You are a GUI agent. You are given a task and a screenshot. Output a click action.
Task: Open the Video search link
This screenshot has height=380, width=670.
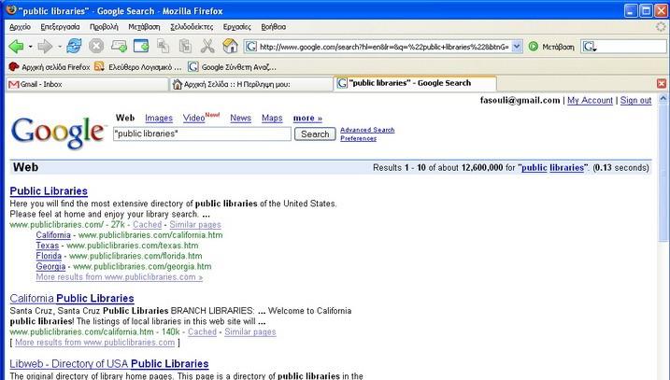[x=193, y=118]
